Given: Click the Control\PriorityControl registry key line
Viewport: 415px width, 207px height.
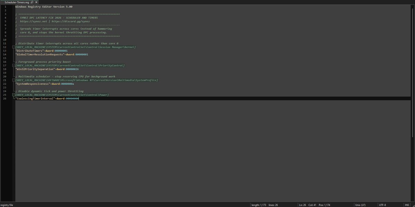Looking at the screenshot, I should pos(70,65).
